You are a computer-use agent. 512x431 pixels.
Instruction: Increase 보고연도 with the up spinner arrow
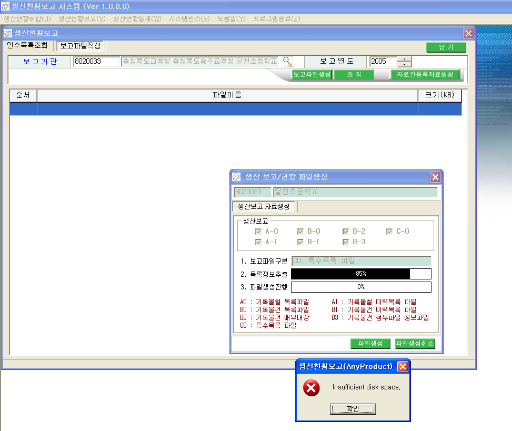pos(404,58)
